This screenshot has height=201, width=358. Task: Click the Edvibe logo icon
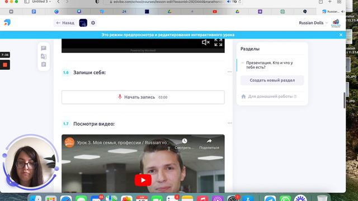pos(7,22)
